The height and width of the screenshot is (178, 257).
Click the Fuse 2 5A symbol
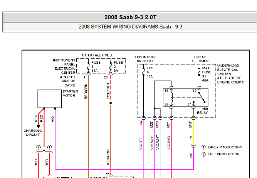[111, 66]
